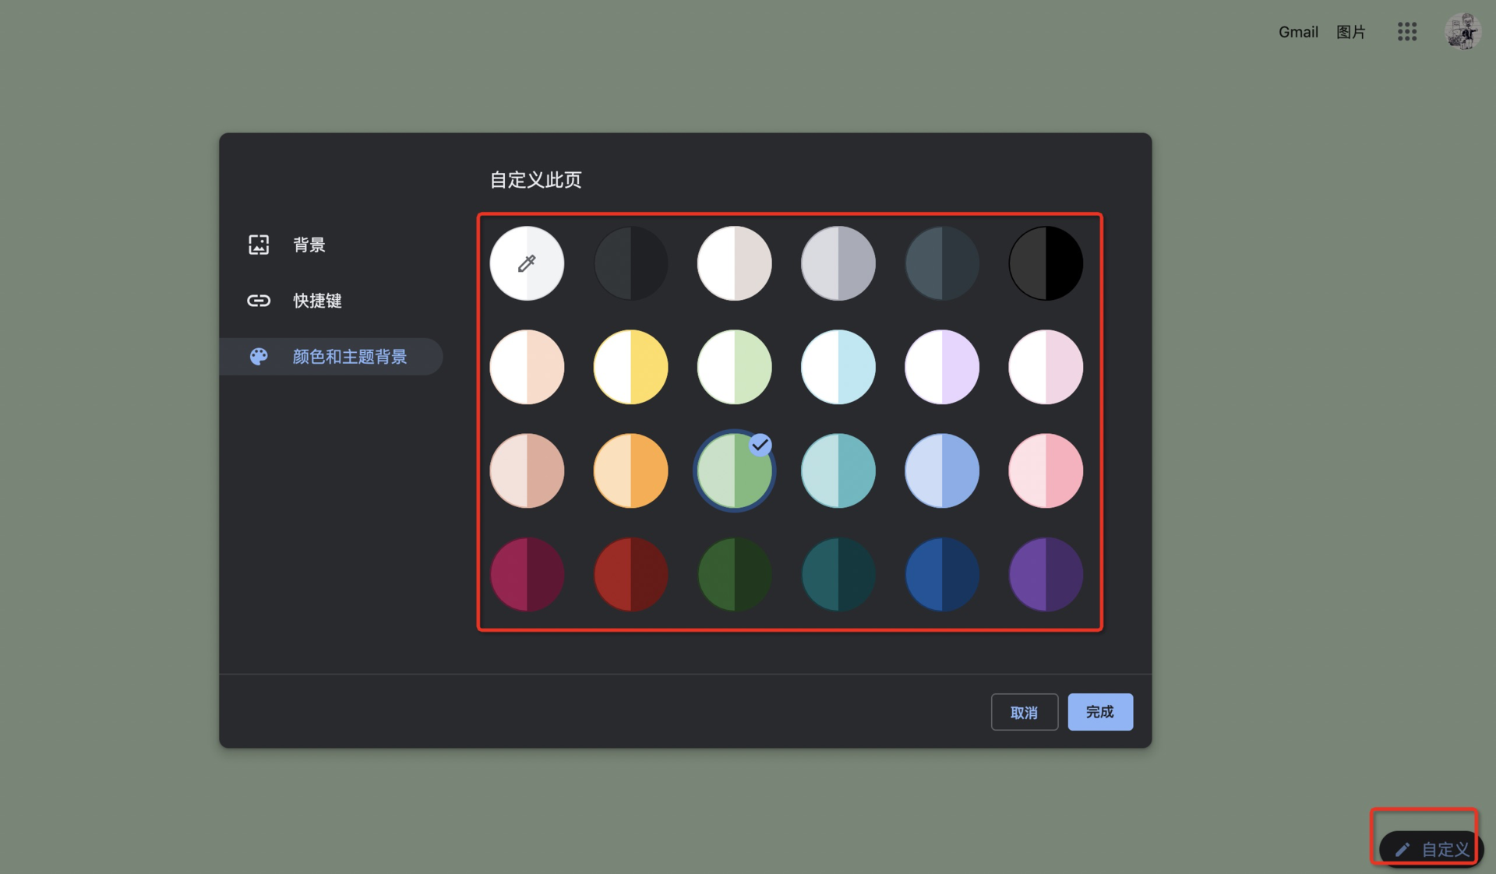
Task: Open the Google apps grid icon
Action: point(1406,32)
